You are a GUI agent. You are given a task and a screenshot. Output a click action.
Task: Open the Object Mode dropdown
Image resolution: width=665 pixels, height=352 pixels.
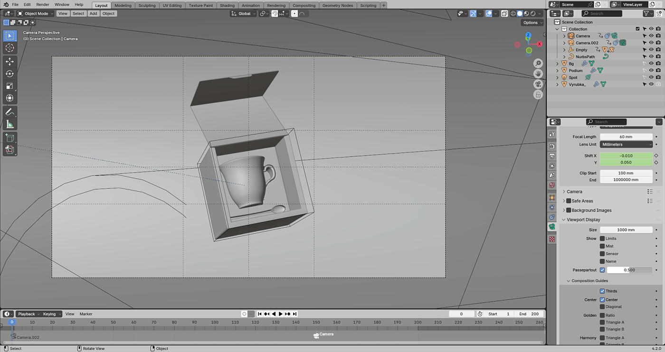tap(36, 13)
